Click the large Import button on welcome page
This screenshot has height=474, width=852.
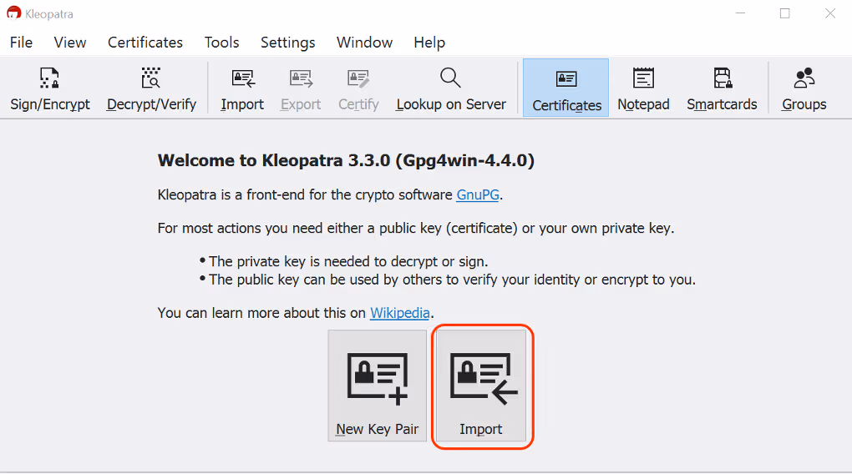point(481,386)
